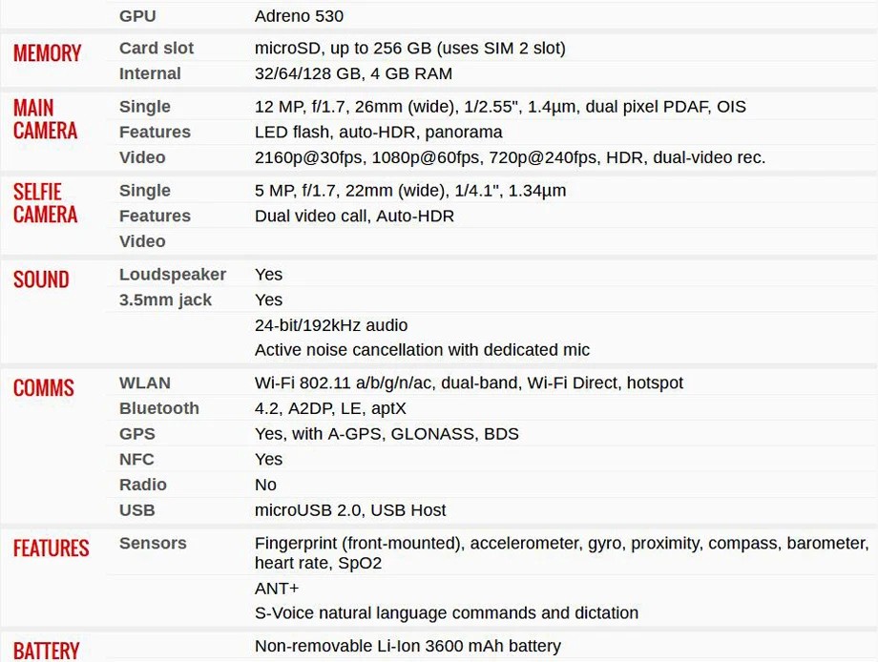Click the main camera Video label
The height and width of the screenshot is (662, 878).
coord(142,157)
